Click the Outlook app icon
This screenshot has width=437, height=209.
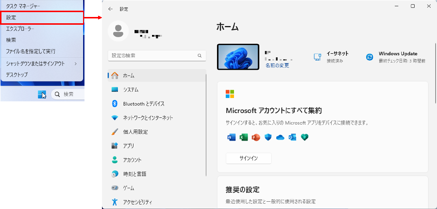tap(292, 137)
